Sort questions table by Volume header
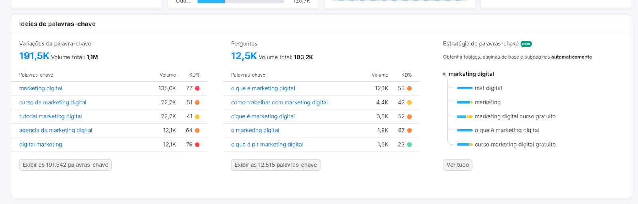 (x=380, y=75)
